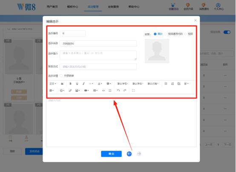Open the 正文 heading style dropdown
This screenshot has width=236, height=172.
[53, 84]
